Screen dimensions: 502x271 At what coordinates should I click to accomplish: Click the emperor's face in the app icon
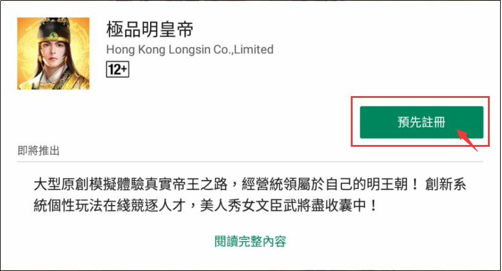tap(52, 53)
